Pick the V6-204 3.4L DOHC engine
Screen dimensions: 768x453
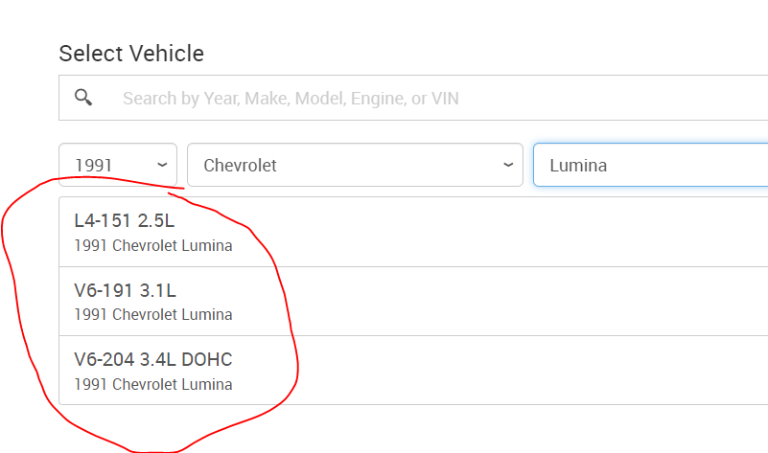pos(153,360)
